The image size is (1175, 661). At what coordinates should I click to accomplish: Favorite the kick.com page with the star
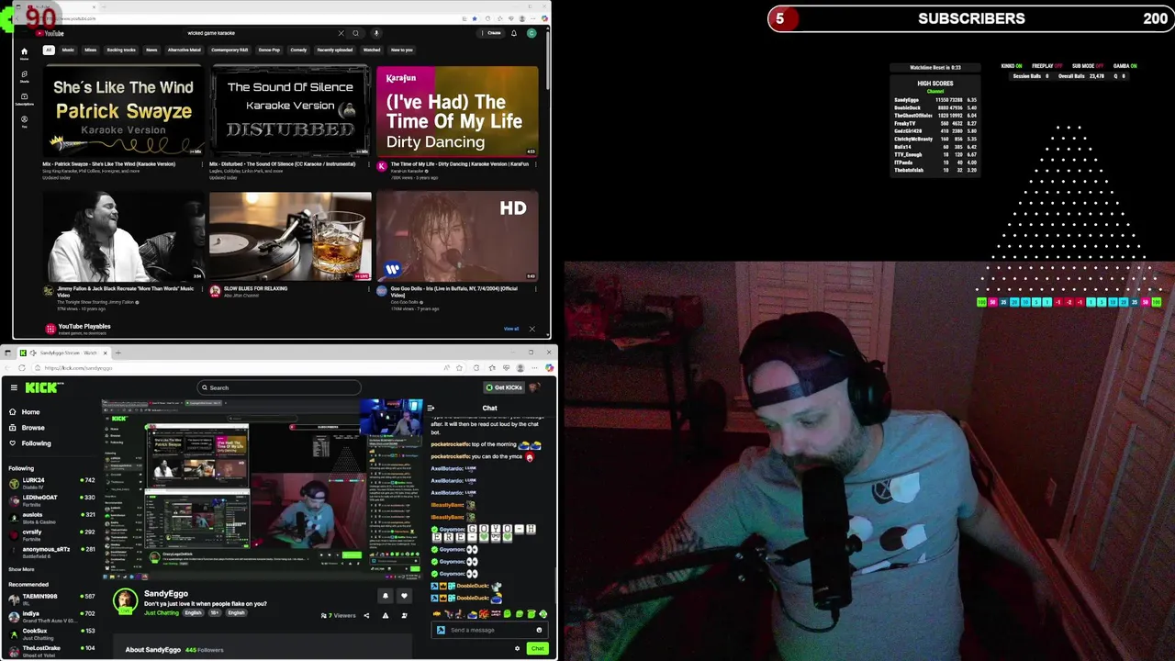[460, 368]
